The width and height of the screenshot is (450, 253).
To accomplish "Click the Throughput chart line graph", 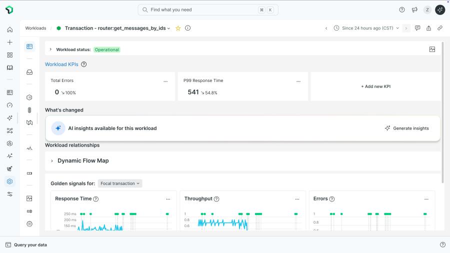I will pos(222,223).
